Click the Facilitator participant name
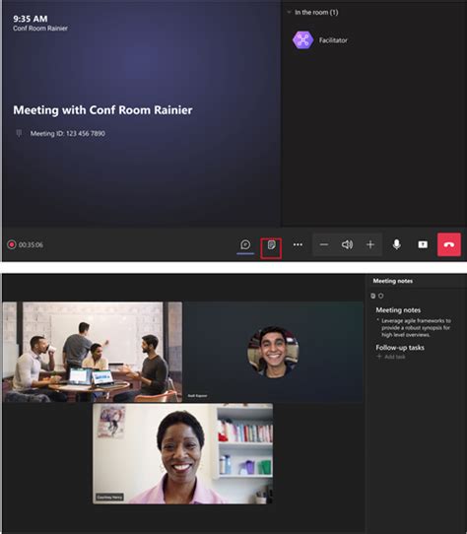The width and height of the screenshot is (467, 534). click(333, 40)
